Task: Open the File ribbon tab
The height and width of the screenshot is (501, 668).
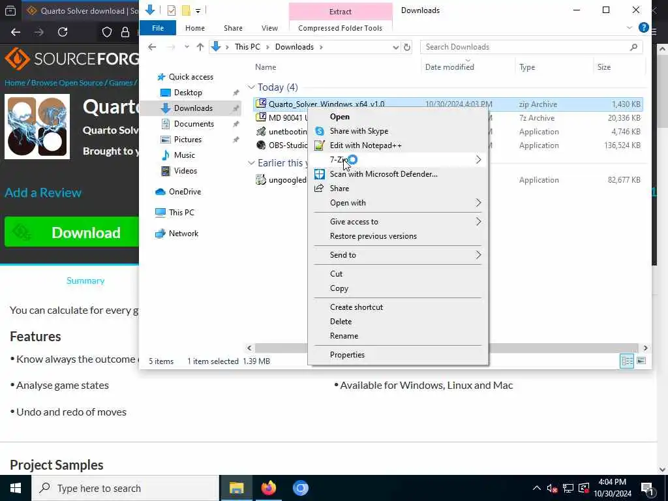Action: 158,28
